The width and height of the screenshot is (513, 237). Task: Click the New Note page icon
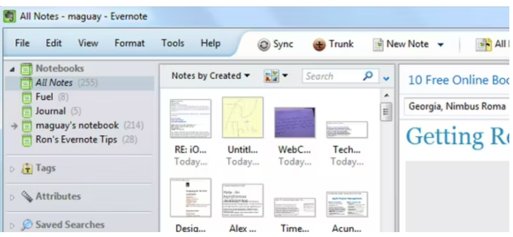click(378, 44)
